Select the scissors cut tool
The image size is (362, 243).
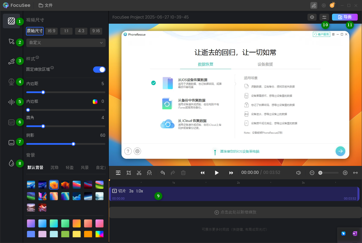point(139,173)
